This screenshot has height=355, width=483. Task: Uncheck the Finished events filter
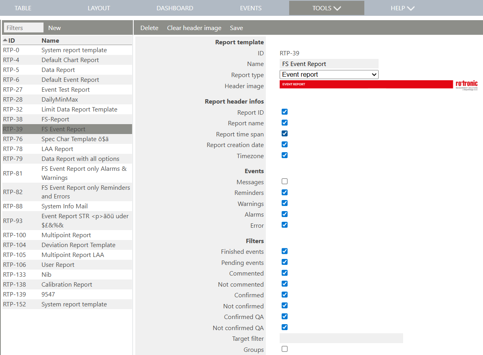[284, 251]
